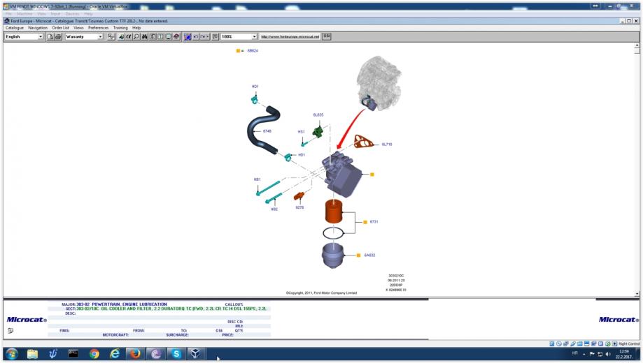Click the orange oil filter element

pos(333,212)
